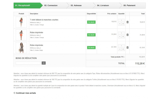Screen dimensions: 160x102
Task: Remove the Robe imprimée 31,20 € item via trash icon
Action: click(127, 35)
